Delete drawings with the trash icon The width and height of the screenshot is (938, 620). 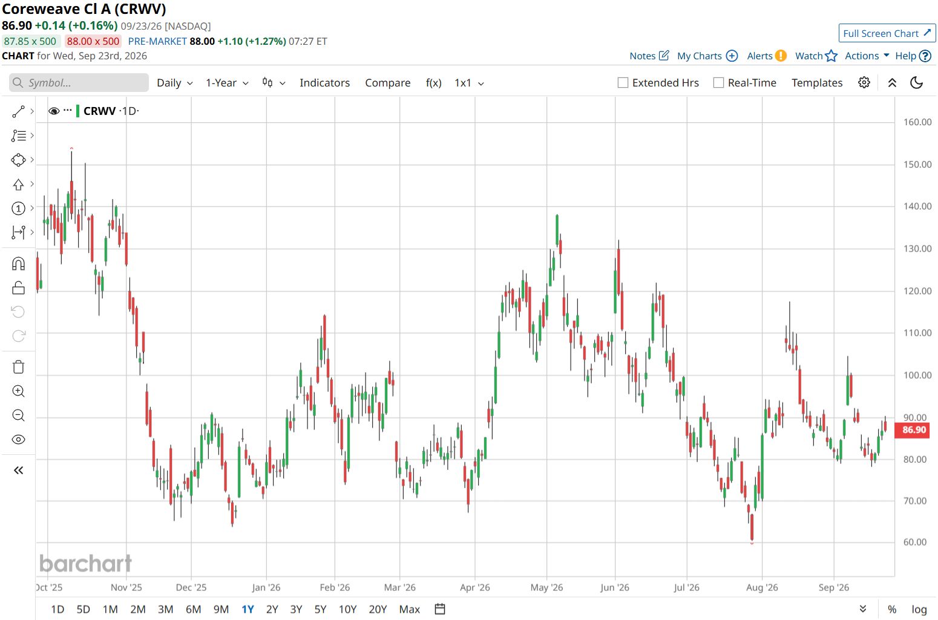tap(18, 367)
